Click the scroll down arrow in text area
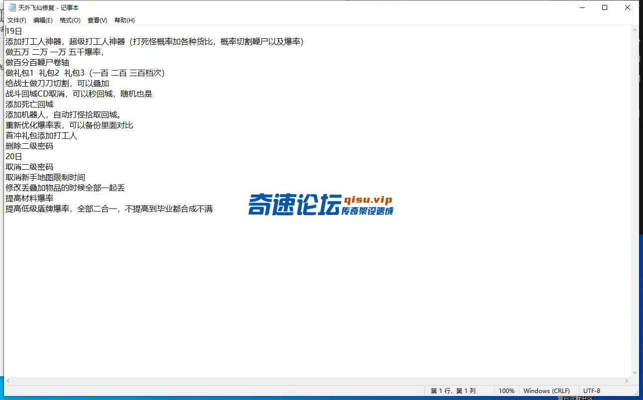 (635, 372)
